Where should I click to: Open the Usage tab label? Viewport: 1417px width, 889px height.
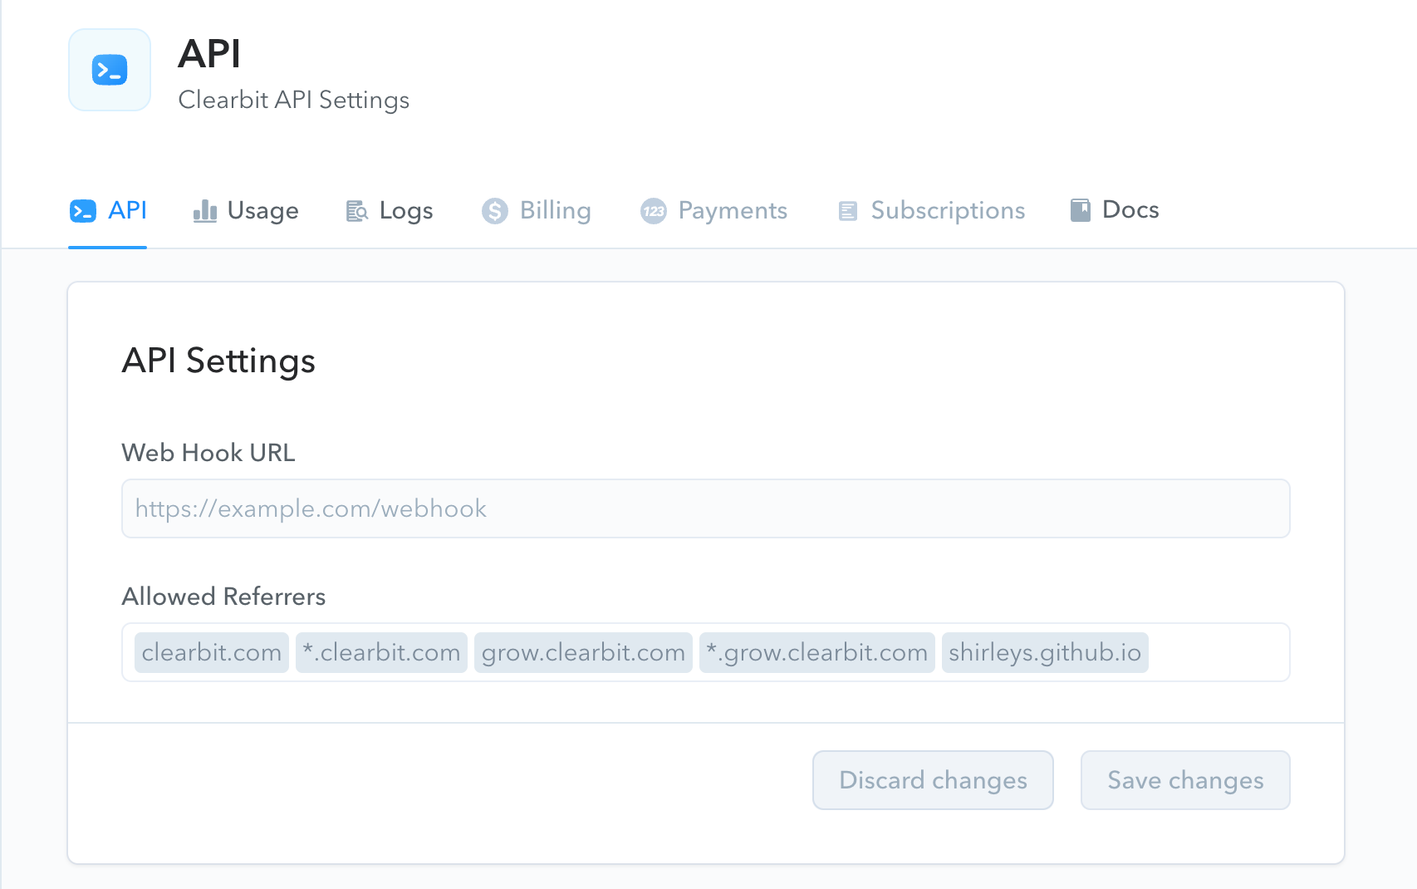coord(262,211)
